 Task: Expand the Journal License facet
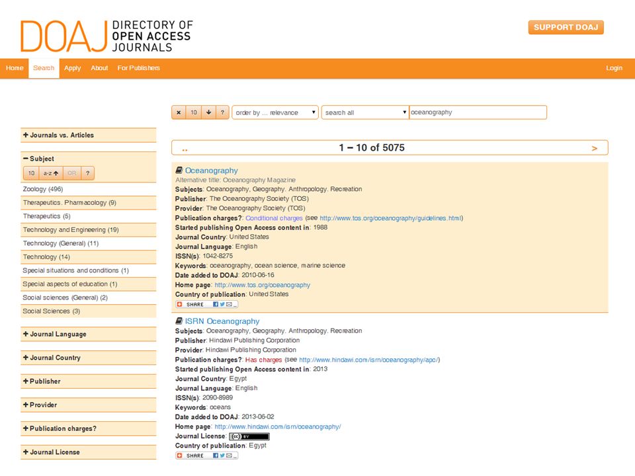88,452
